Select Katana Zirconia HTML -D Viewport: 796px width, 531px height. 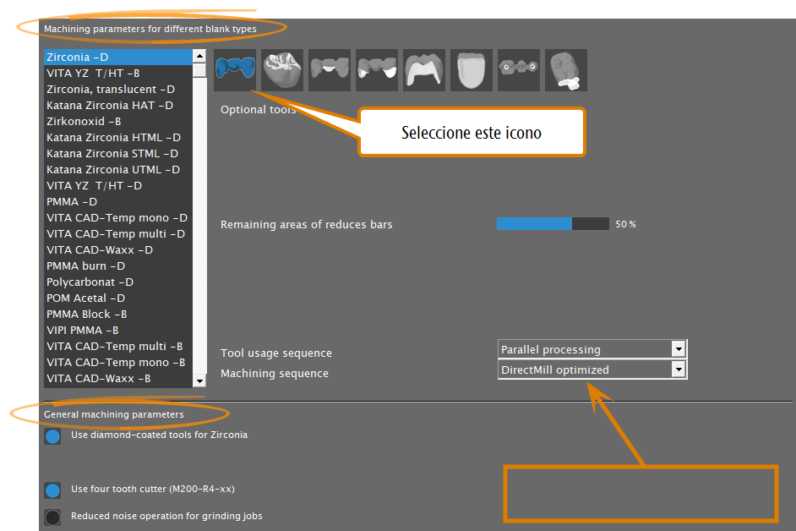coord(118,137)
